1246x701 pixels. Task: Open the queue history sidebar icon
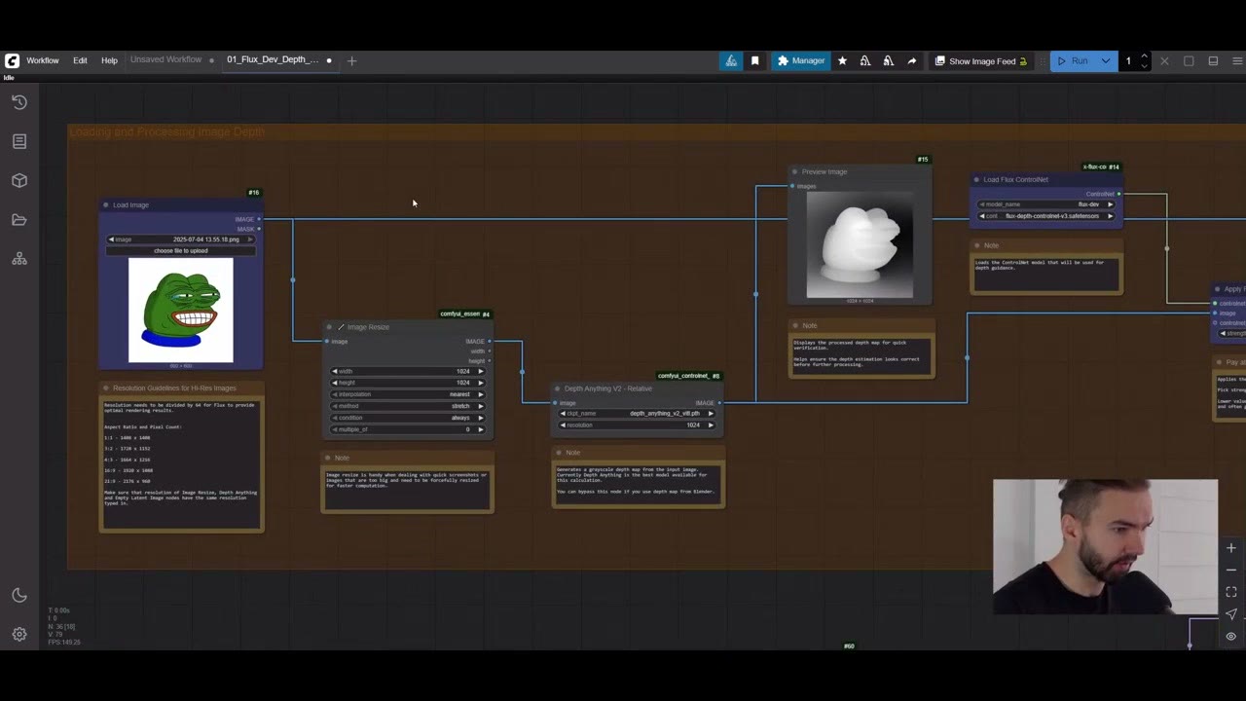(x=19, y=102)
